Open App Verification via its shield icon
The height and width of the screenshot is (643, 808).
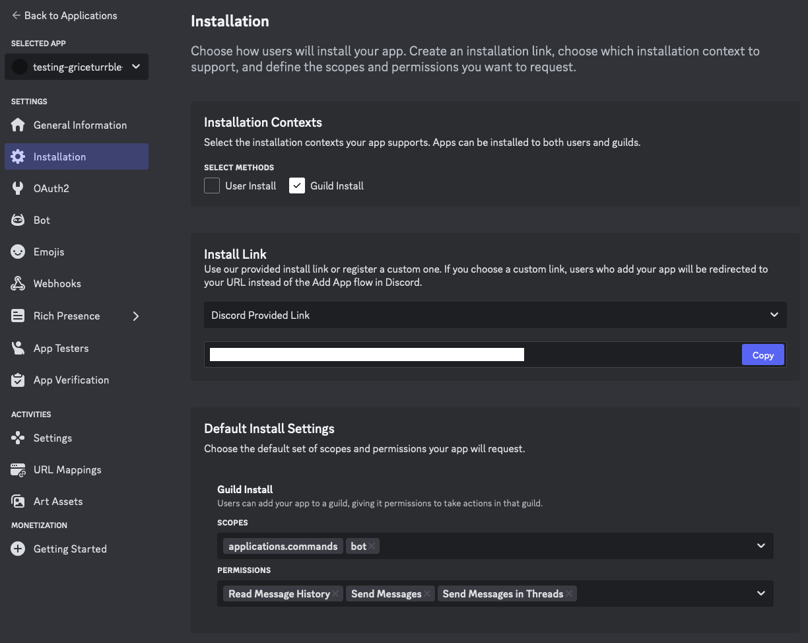point(18,380)
